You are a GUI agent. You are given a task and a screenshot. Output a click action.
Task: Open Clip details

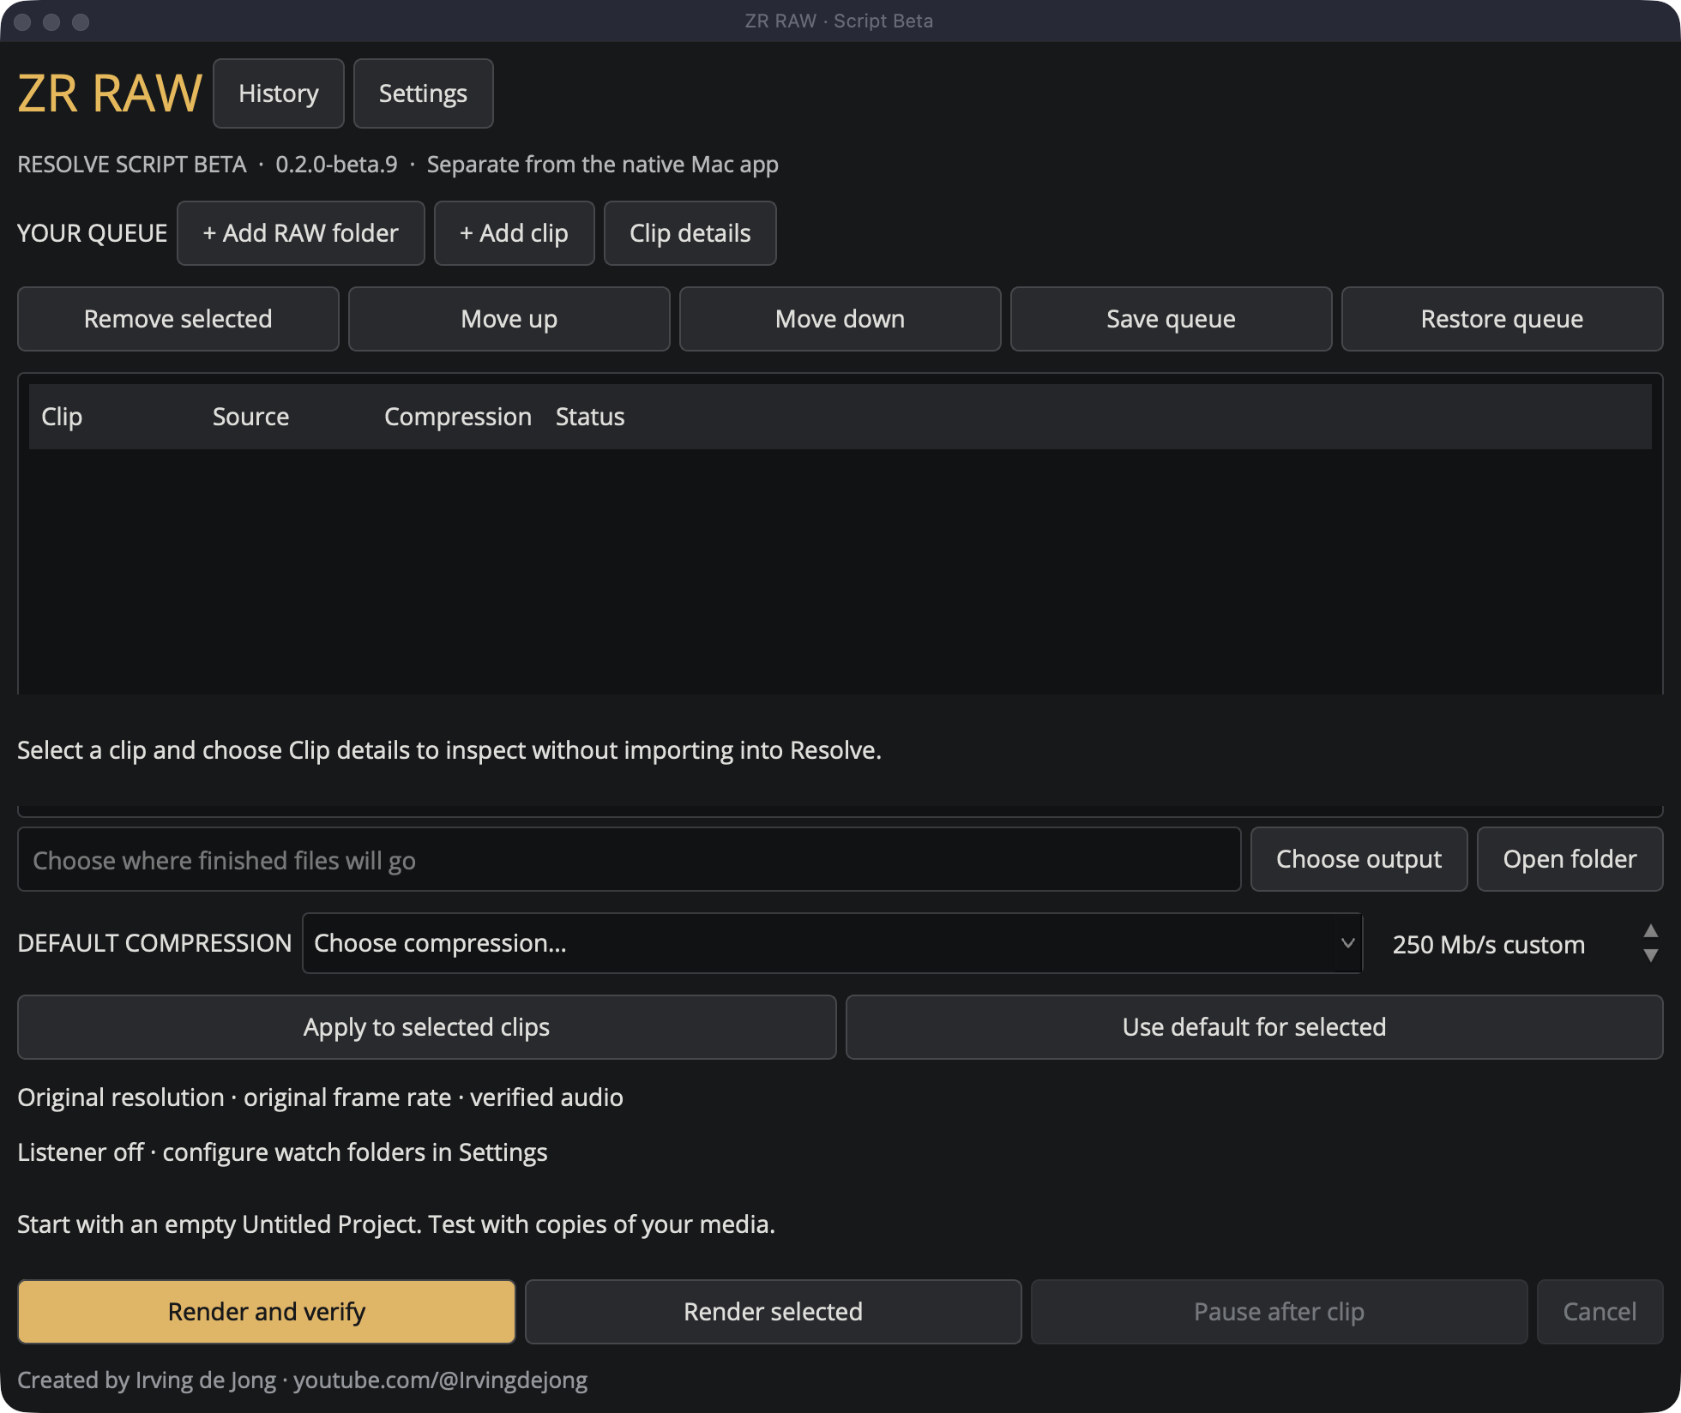tap(690, 233)
